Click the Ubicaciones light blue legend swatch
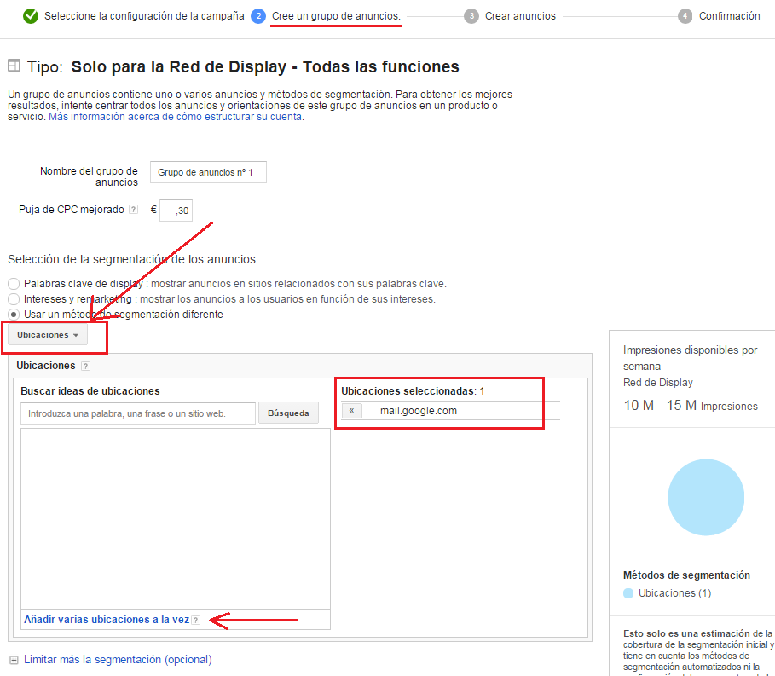The width and height of the screenshot is (775, 676). (x=628, y=593)
